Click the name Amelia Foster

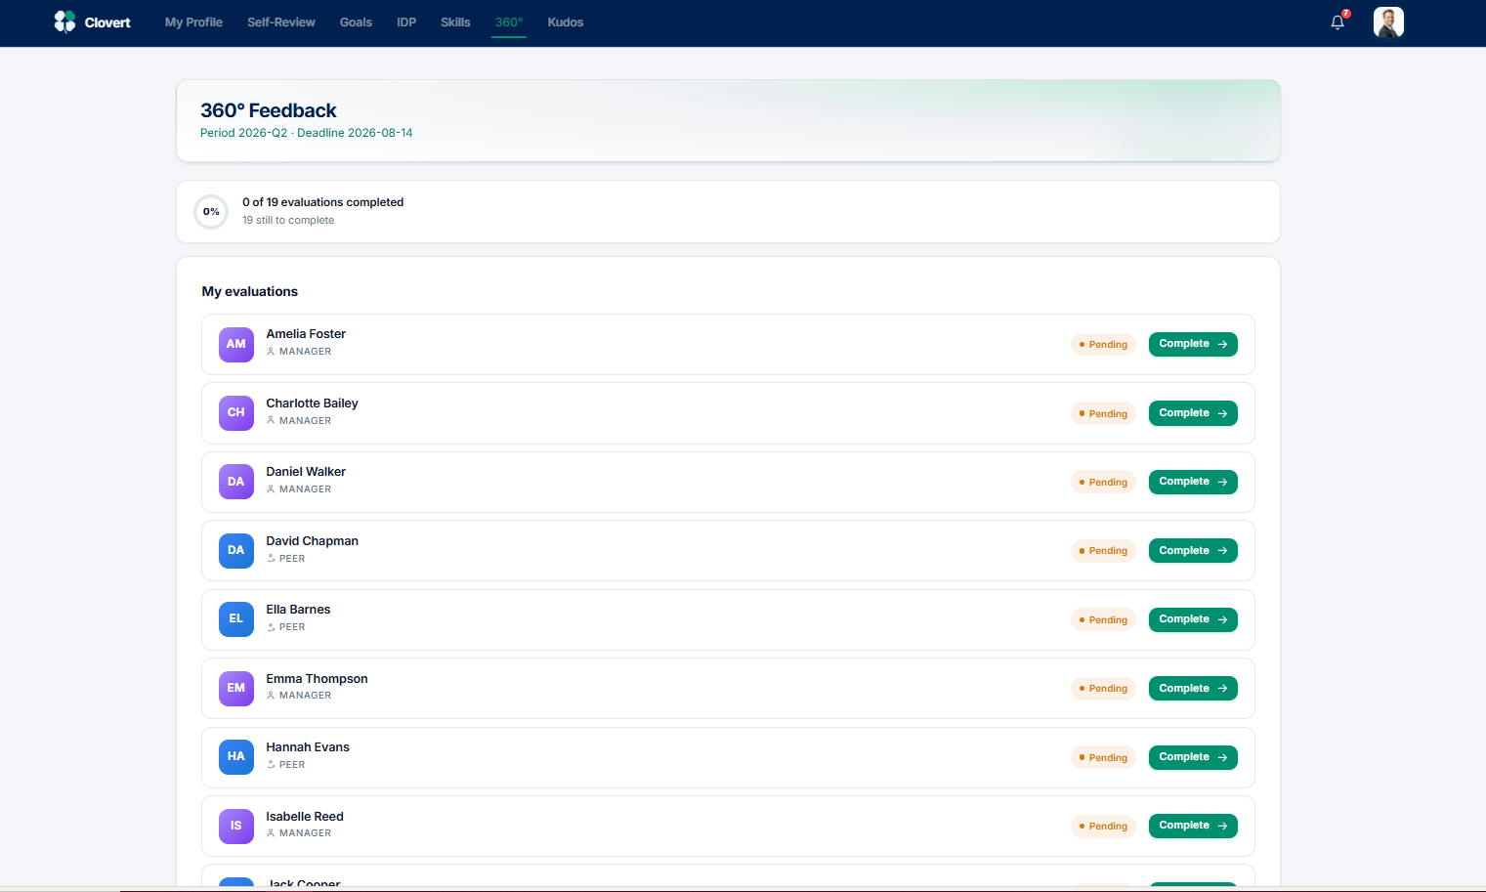point(306,334)
